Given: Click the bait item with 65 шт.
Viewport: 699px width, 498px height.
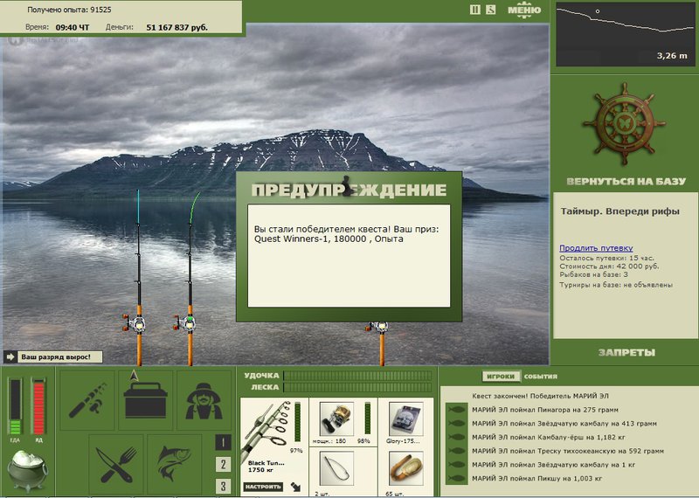Looking at the screenshot, I should pos(405,468).
